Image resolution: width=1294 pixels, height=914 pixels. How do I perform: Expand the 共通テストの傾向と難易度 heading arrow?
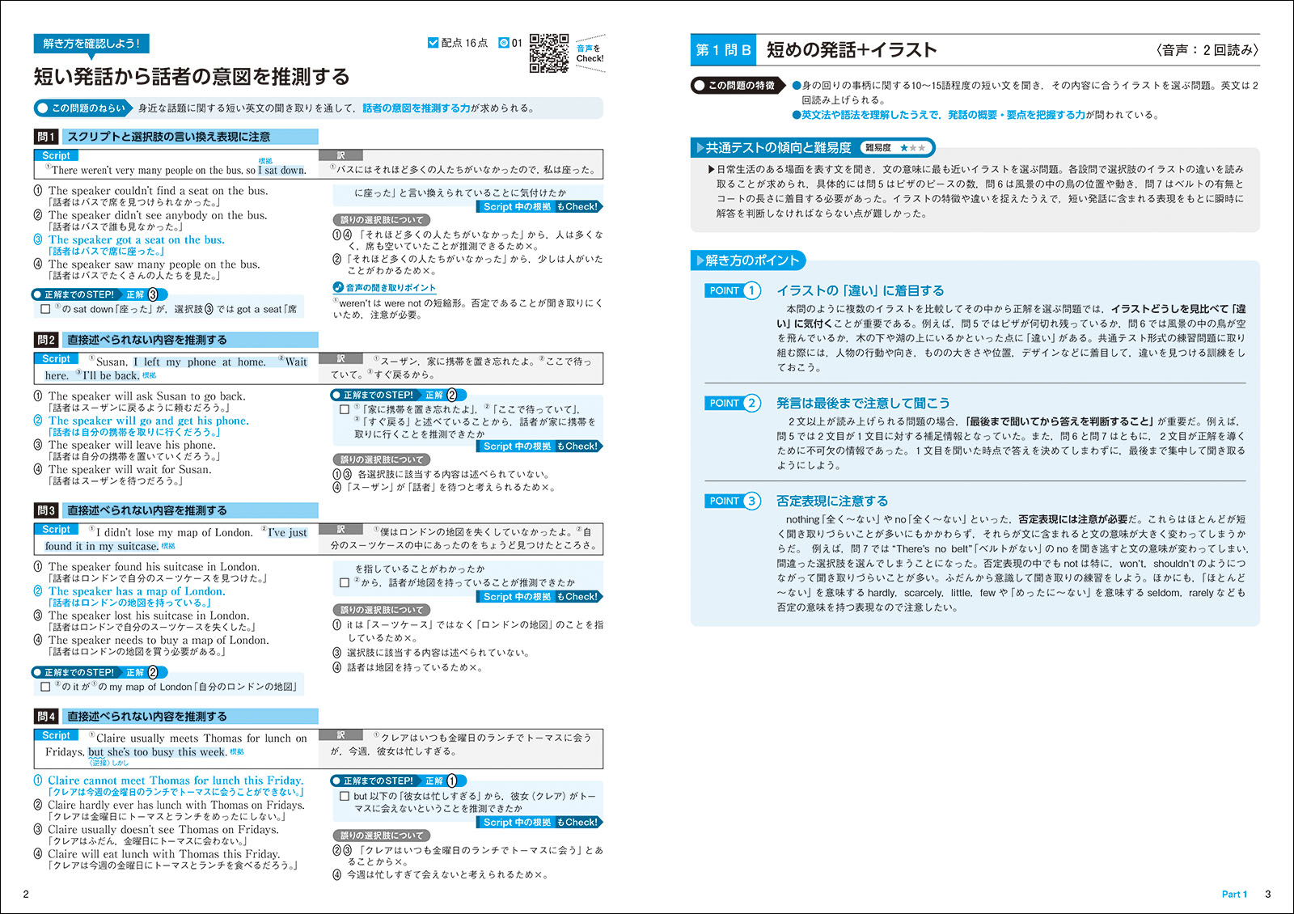(x=700, y=147)
